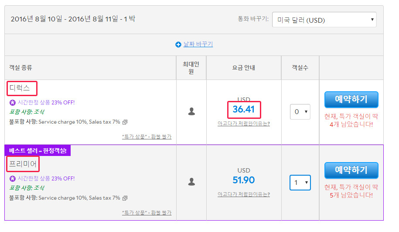Click the 날짜 바꾸기 link
This screenshot has height=232, width=399.
click(198, 44)
